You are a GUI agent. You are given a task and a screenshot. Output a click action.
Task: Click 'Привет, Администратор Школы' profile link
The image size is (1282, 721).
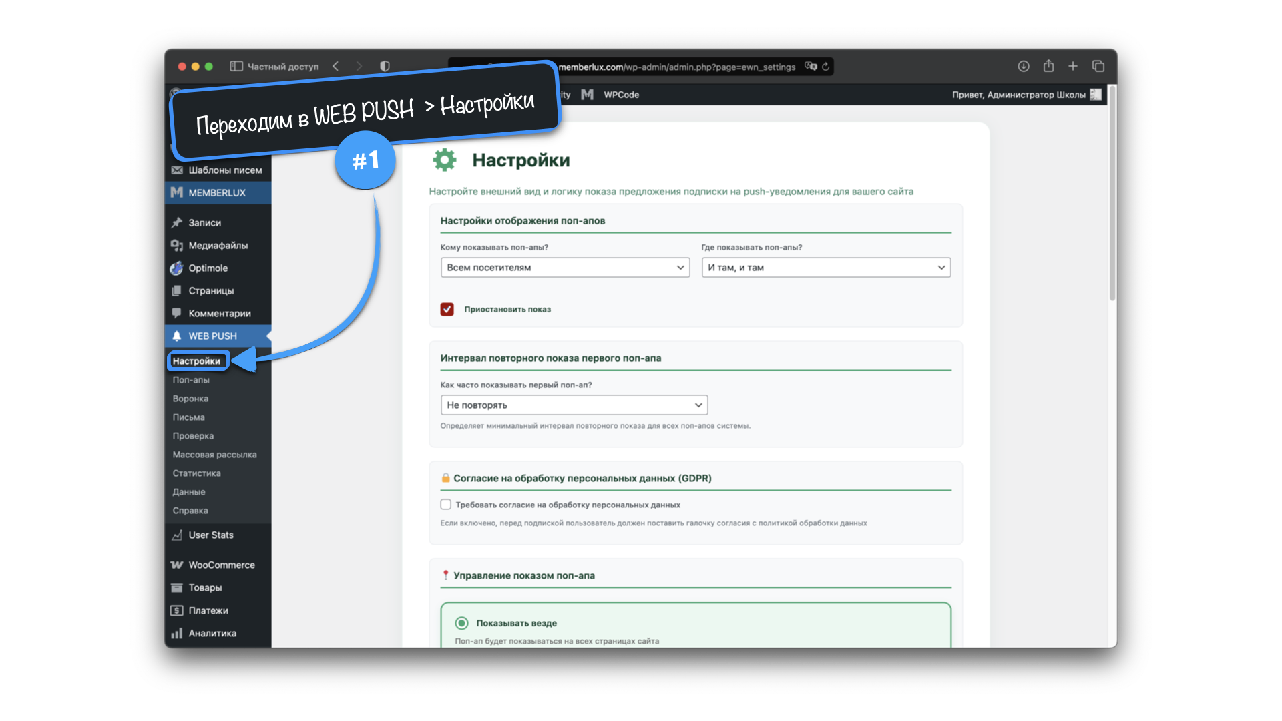point(1018,95)
